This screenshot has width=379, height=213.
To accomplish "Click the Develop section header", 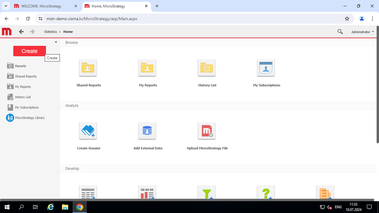I will tap(72, 169).
